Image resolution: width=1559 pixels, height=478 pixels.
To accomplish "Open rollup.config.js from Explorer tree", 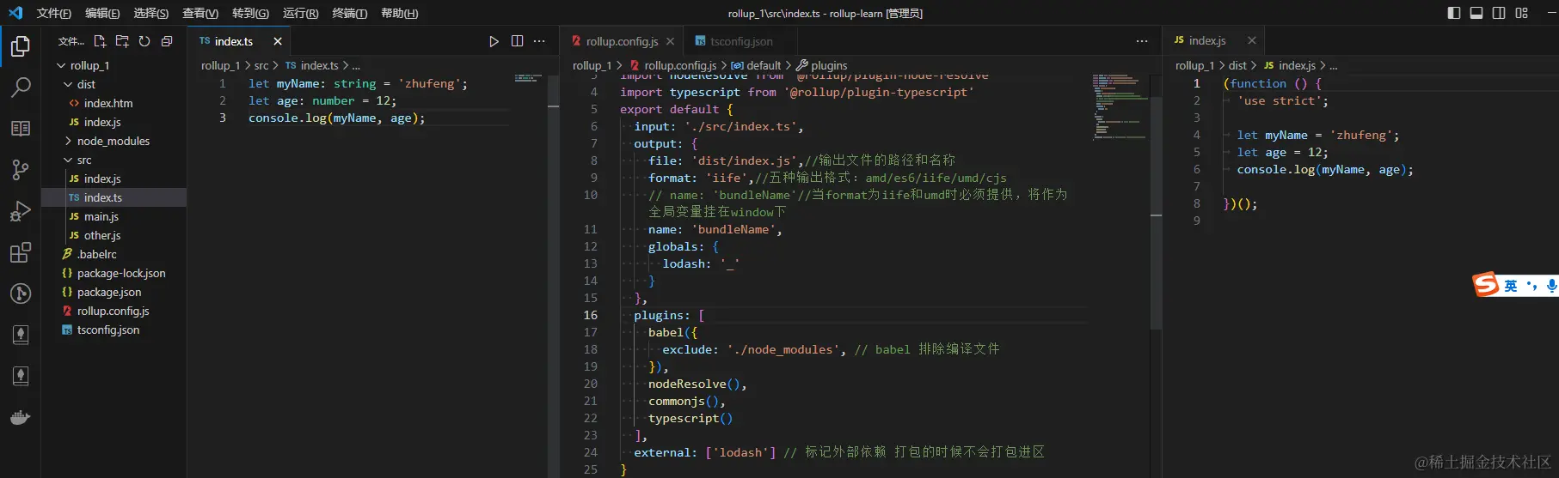I will tap(114, 311).
